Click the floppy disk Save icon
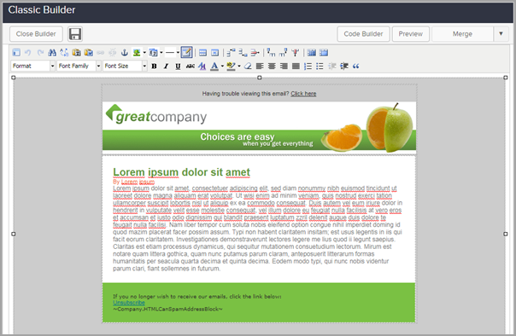This screenshot has width=516, height=336. [75, 34]
